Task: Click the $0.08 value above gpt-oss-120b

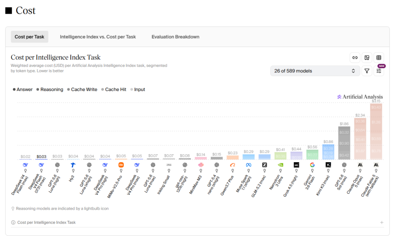Action: point(185,156)
